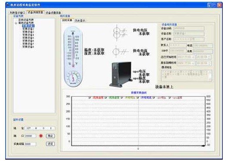Click the 采集间隔 interval input field
Screen dimensions: 228x164
(30, 144)
